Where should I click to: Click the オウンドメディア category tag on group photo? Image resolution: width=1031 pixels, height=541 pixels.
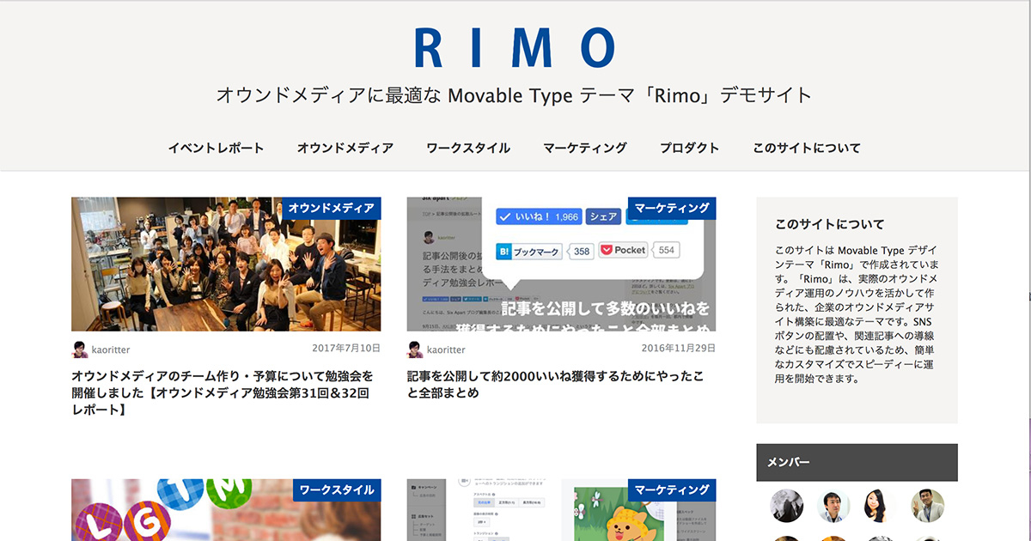331,208
